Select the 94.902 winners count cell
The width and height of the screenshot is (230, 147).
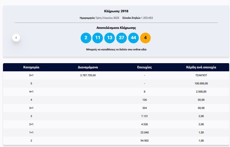tap(144, 140)
